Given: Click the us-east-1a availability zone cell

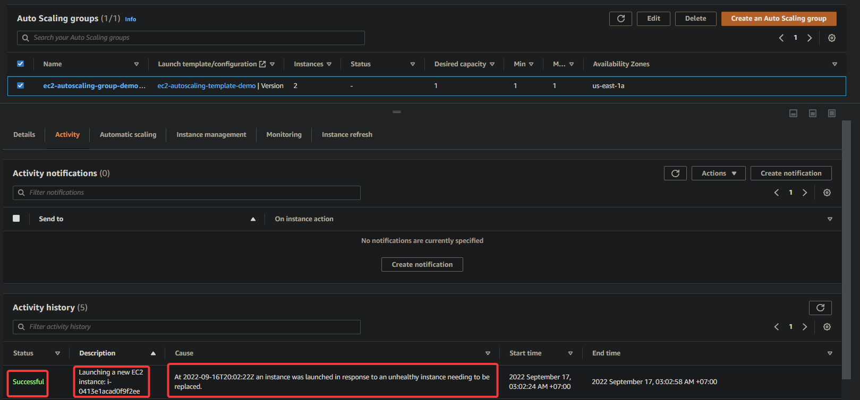Looking at the screenshot, I should pyautogui.click(x=608, y=86).
